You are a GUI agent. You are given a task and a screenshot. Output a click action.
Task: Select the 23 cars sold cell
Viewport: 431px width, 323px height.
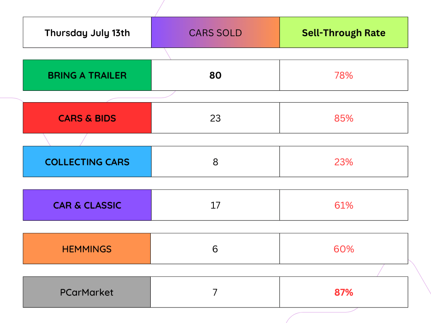[x=215, y=118]
